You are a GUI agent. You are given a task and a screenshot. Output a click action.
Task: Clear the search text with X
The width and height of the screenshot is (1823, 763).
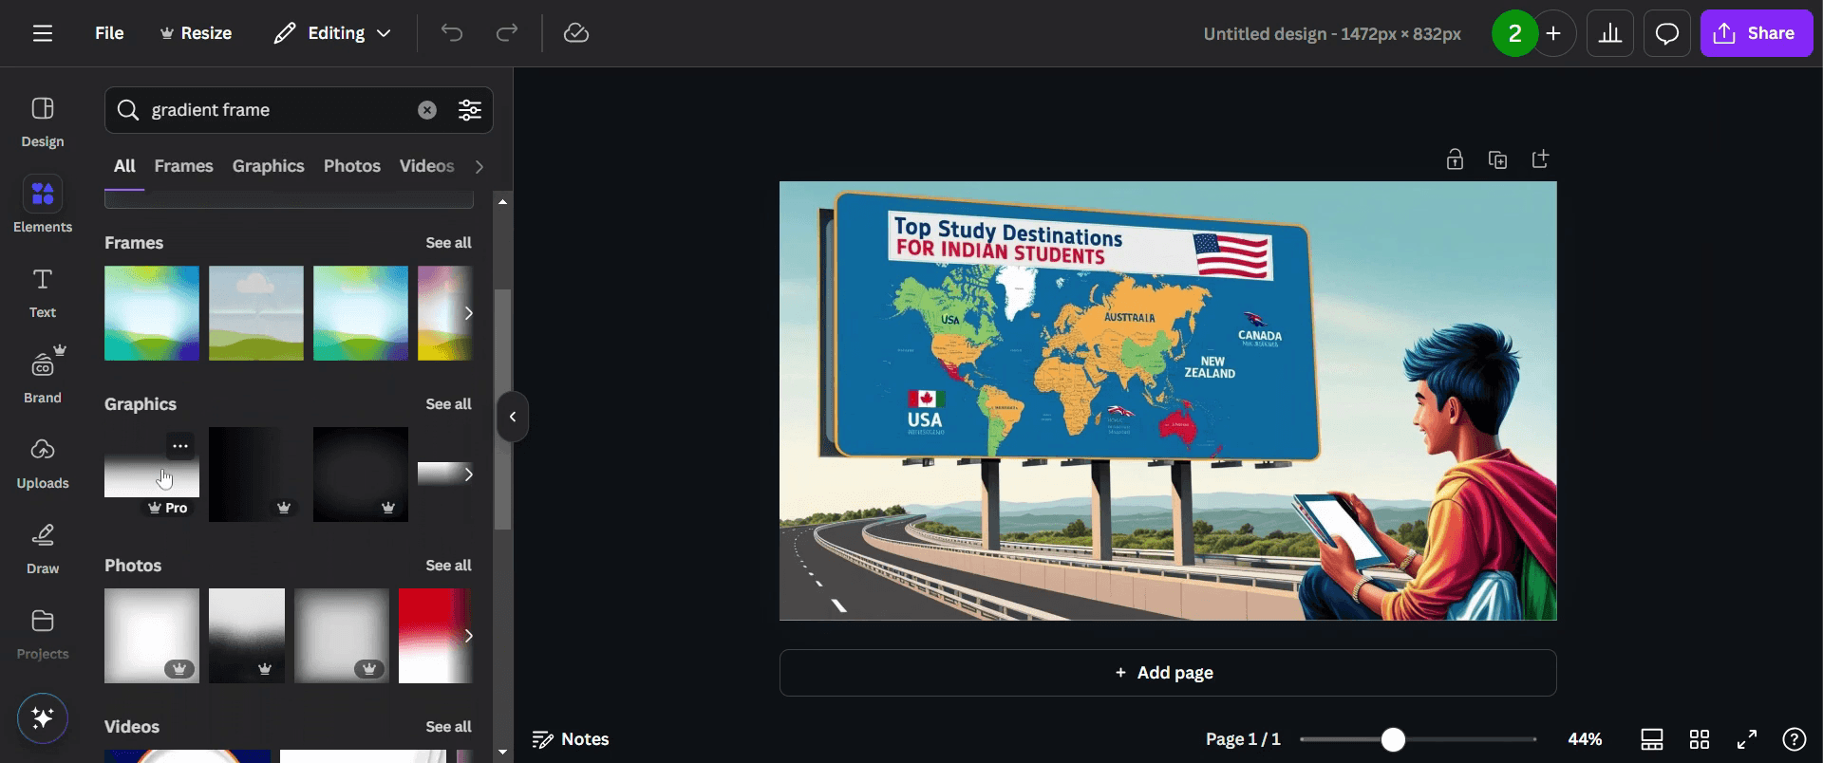pos(427,110)
